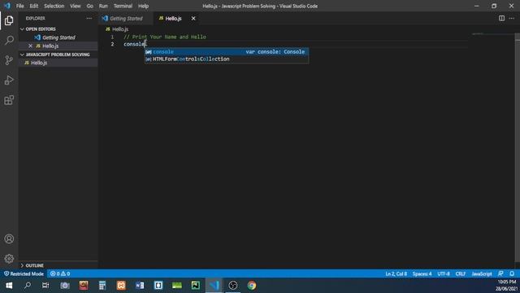The height and width of the screenshot is (293, 520).
Task: Click the VS Code logo in title bar
Action: click(7, 6)
